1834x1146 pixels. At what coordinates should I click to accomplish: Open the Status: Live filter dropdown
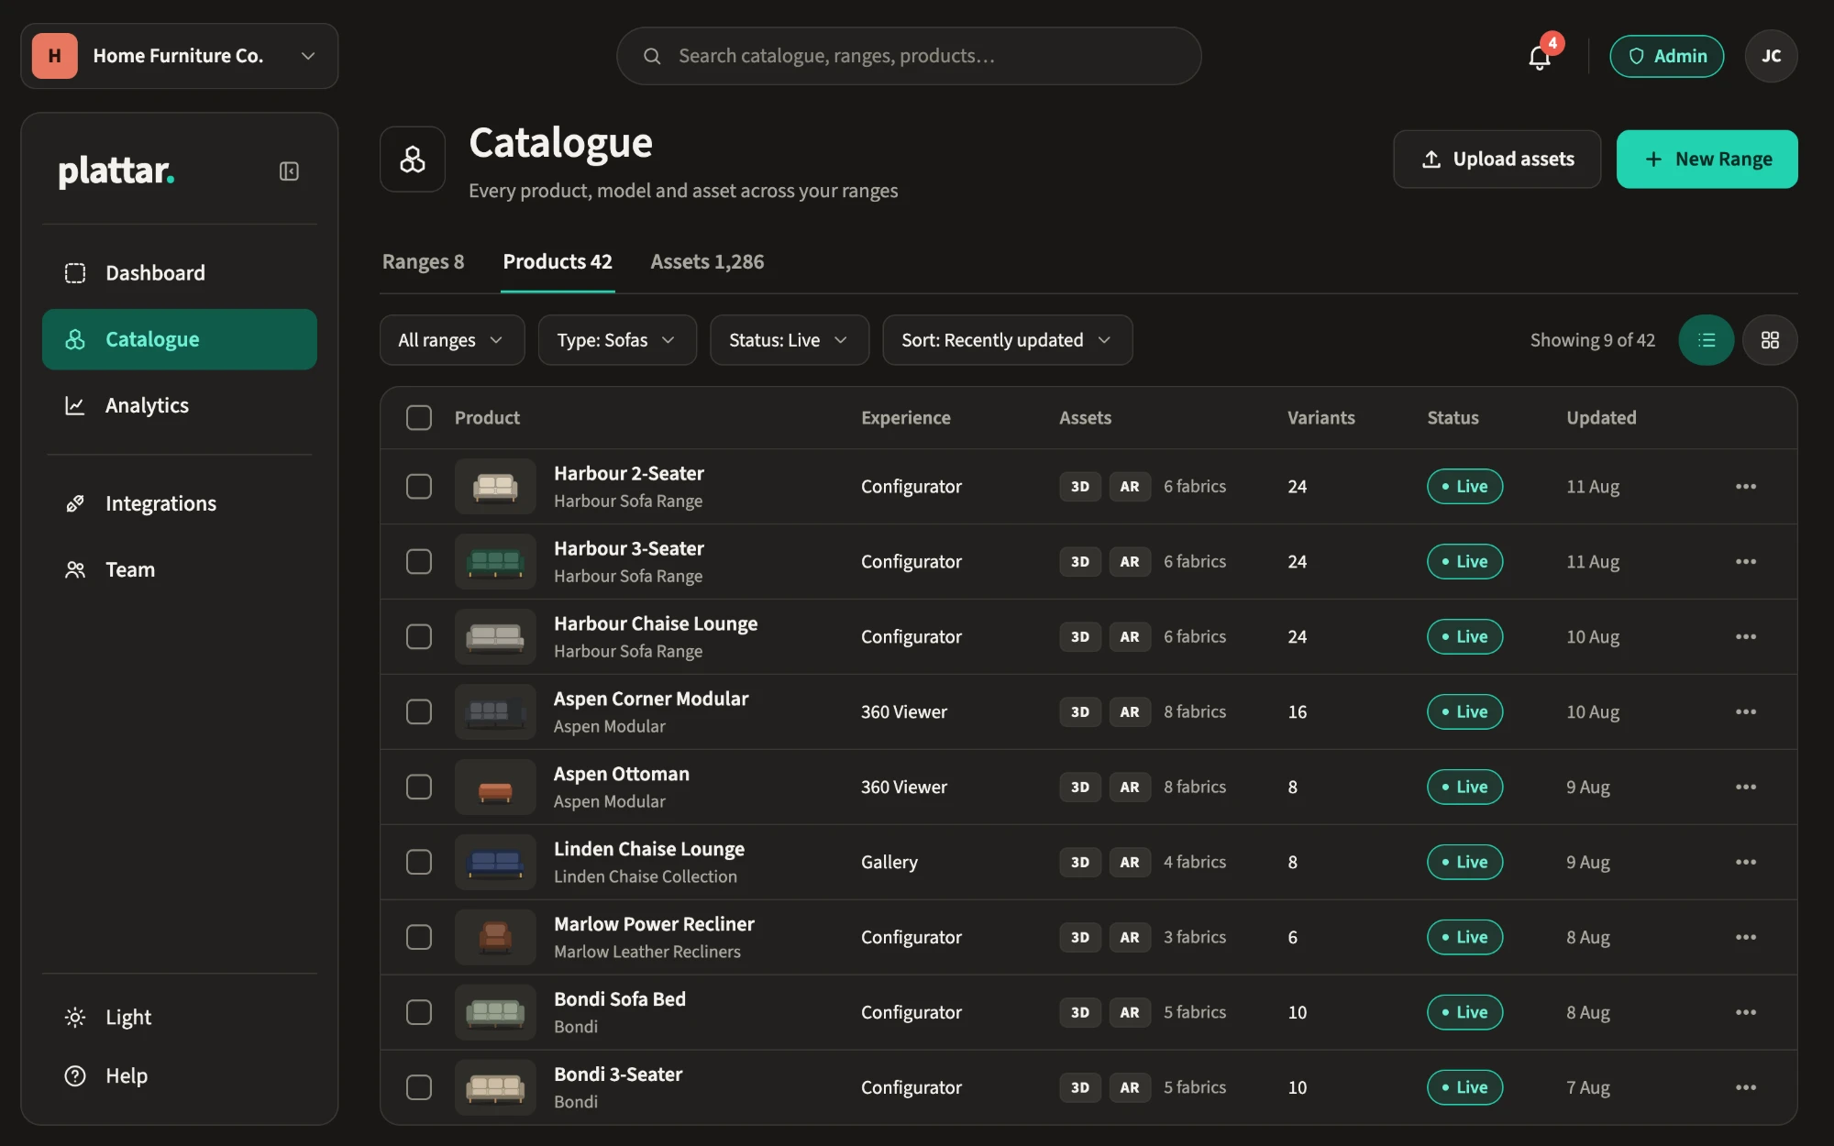(790, 340)
